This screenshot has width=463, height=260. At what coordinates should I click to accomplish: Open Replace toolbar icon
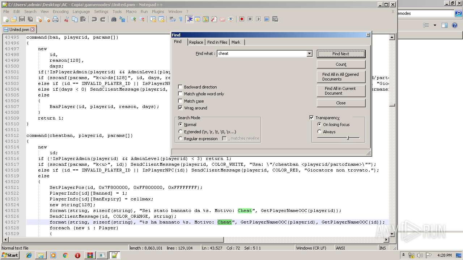coord(122,19)
